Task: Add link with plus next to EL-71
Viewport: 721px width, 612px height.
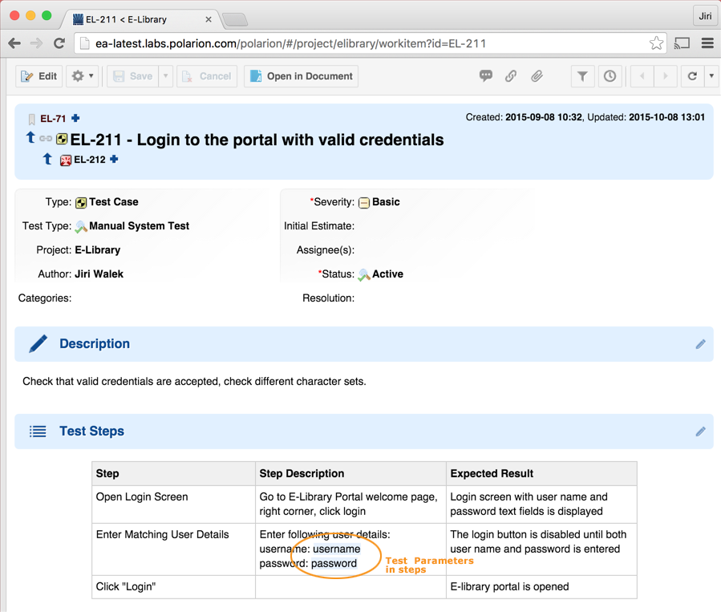Action: point(76,119)
